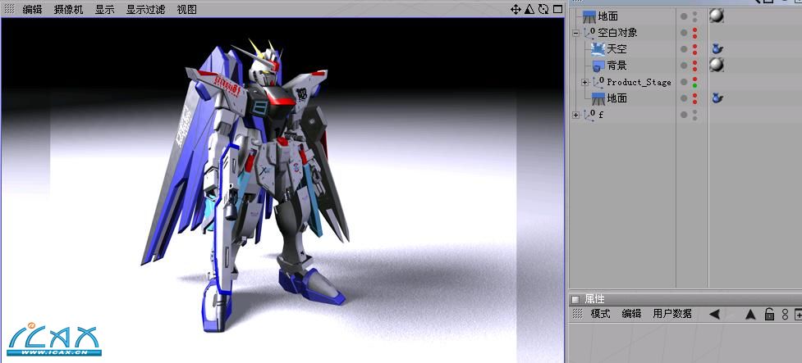Toggle render visibility dot for 空白对象
The height and width of the screenshot is (363, 802).
(694, 36)
